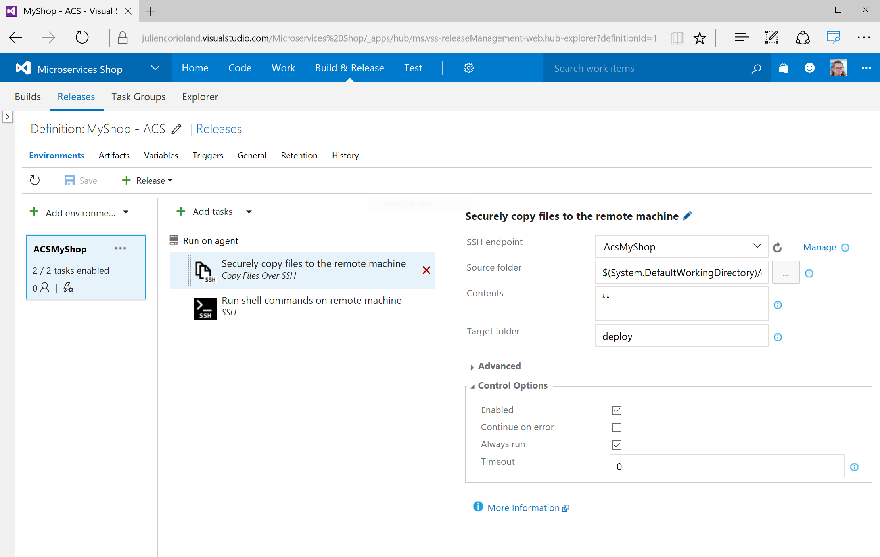The height and width of the screenshot is (557, 880).
Task: Click the search magnifier icon
Action: click(756, 69)
